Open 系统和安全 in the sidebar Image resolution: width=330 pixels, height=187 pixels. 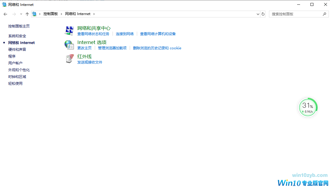[x=17, y=36]
